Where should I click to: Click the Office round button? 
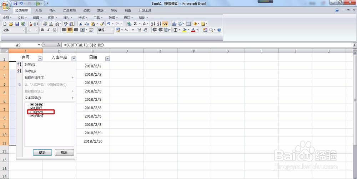coord(6,5)
